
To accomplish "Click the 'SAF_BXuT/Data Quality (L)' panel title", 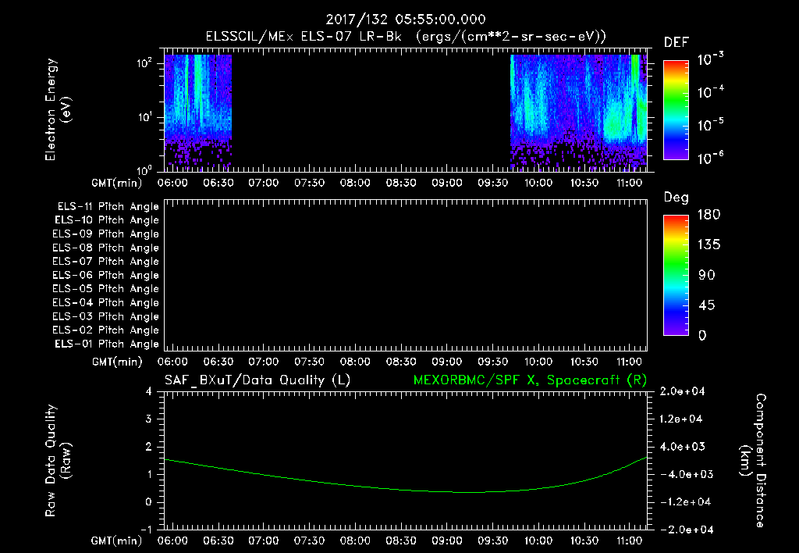I will pos(257,380).
